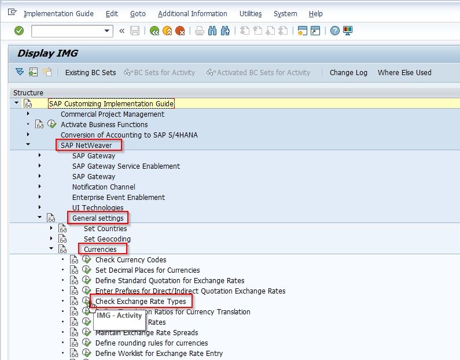The image size is (460, 360).
Task: Collapse the SAP Customizing Implementation Guide root
Action: click(x=16, y=103)
